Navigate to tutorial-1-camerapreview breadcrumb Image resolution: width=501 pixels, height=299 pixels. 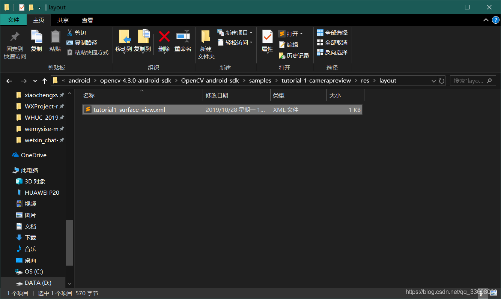coord(316,81)
